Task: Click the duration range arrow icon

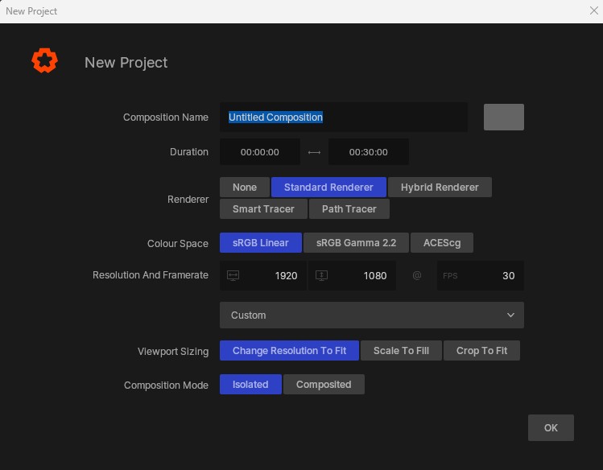Action: click(x=314, y=152)
